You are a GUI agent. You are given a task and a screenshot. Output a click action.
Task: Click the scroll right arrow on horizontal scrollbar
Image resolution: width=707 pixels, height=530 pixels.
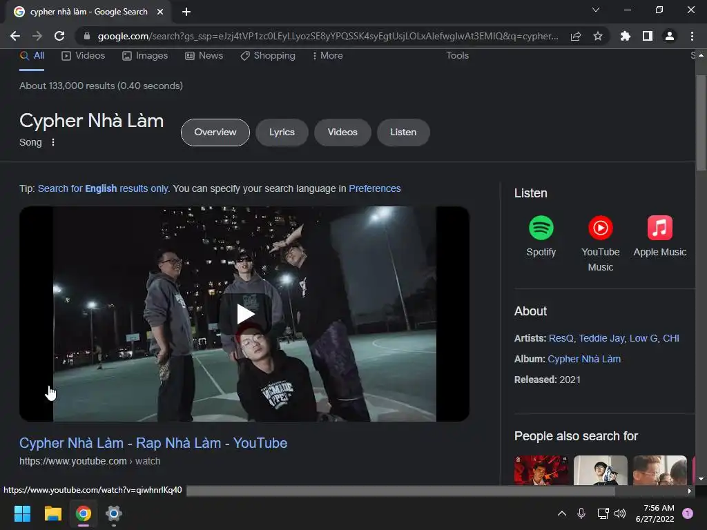690,491
